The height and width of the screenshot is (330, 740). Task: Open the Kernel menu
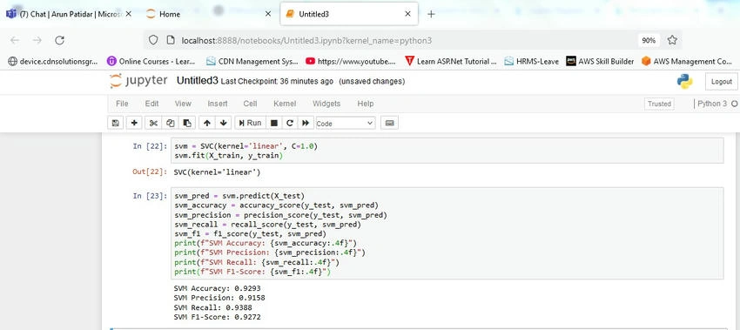coord(285,104)
